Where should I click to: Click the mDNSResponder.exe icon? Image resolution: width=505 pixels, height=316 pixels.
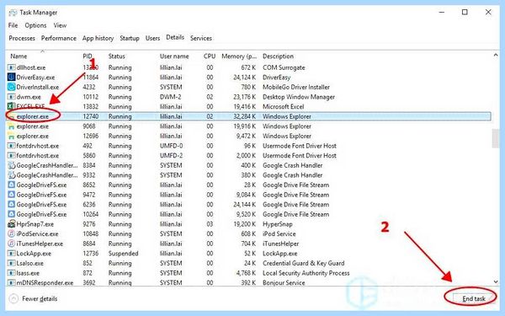coord(12,283)
